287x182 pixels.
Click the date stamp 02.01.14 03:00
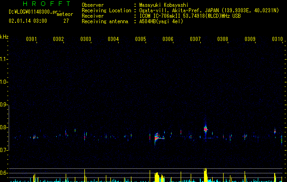28,21
